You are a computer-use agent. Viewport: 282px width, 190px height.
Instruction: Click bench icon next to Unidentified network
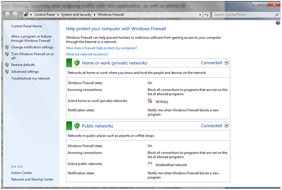[x=150, y=164]
